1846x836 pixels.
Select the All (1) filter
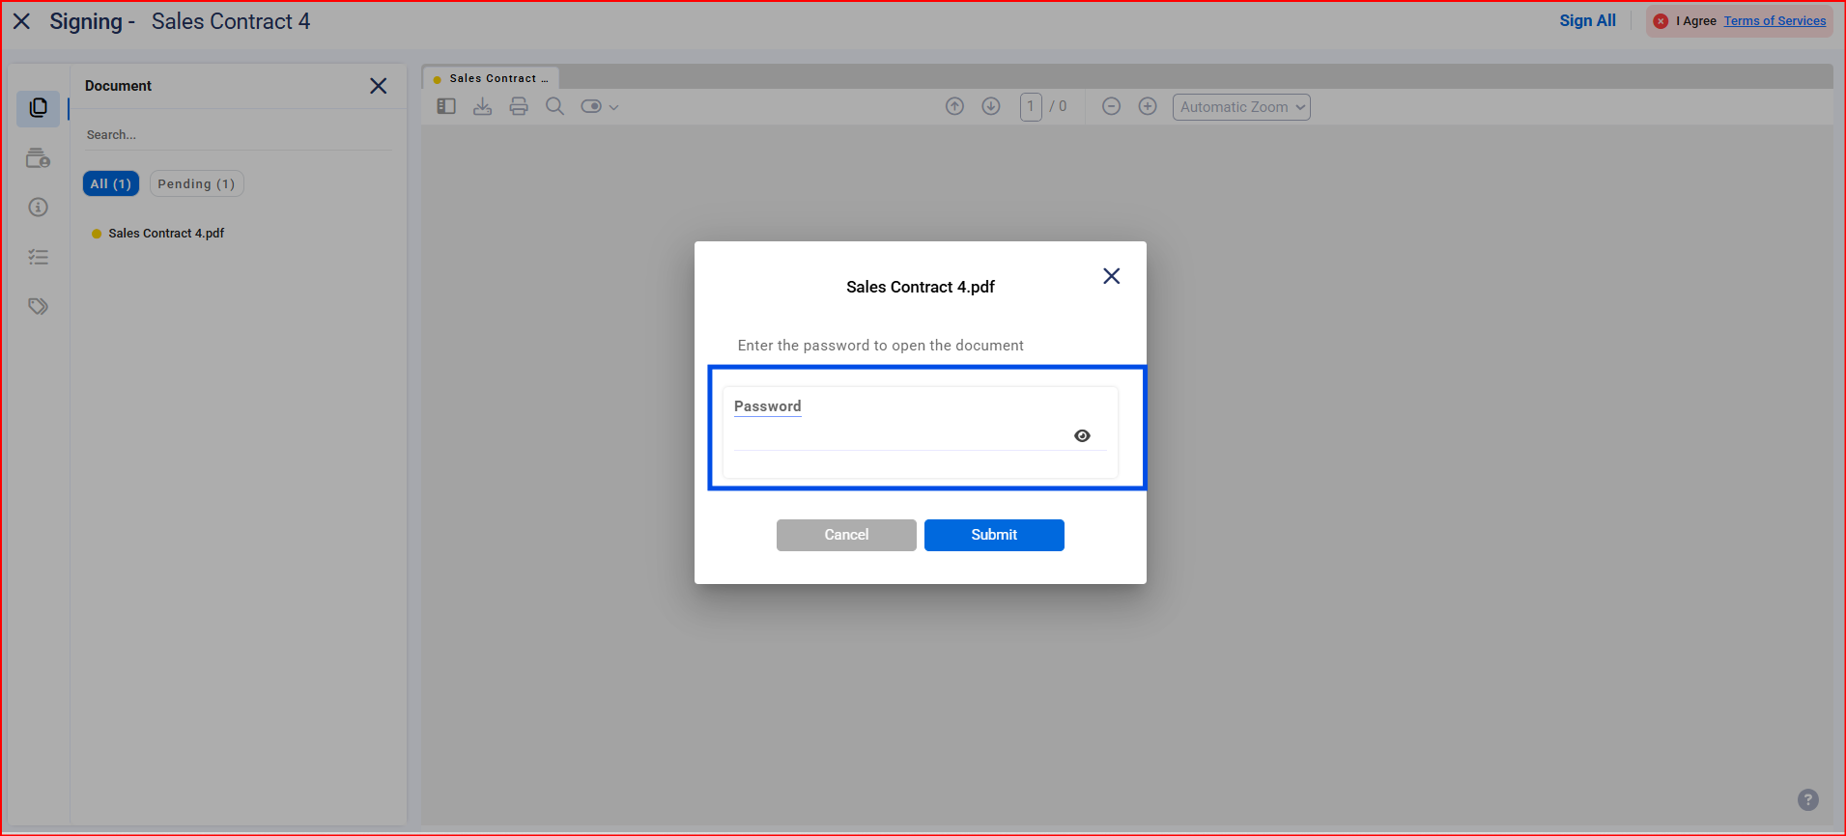click(111, 184)
